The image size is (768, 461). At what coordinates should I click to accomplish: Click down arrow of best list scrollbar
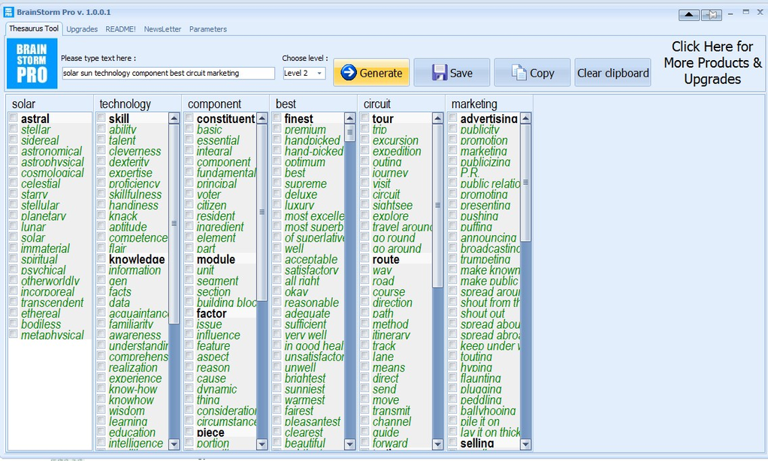(x=349, y=444)
